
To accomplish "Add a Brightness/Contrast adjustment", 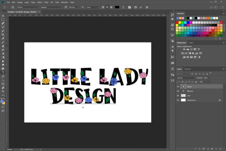I will pos(184,50).
